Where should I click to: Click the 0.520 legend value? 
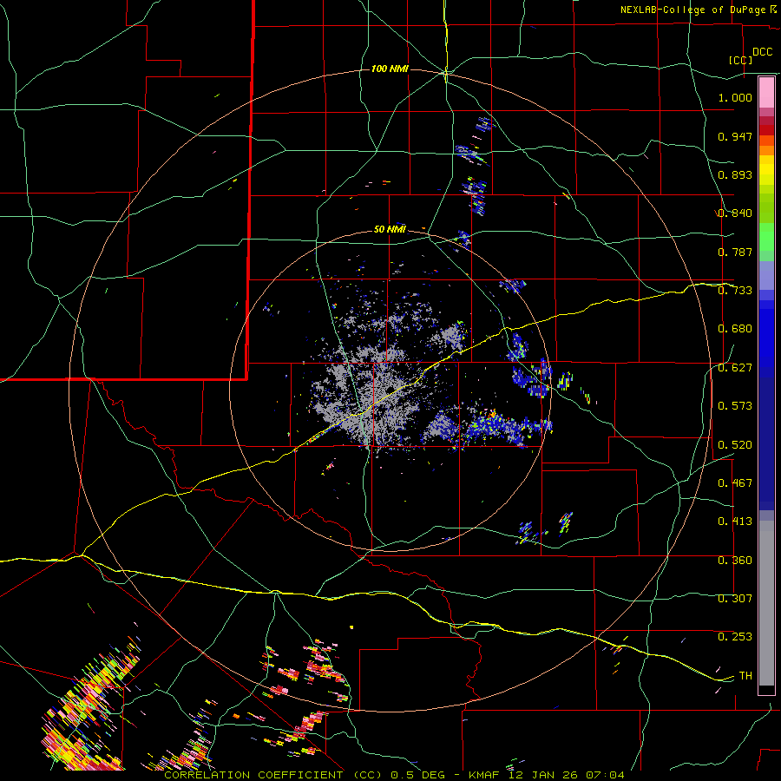pyautogui.click(x=735, y=445)
